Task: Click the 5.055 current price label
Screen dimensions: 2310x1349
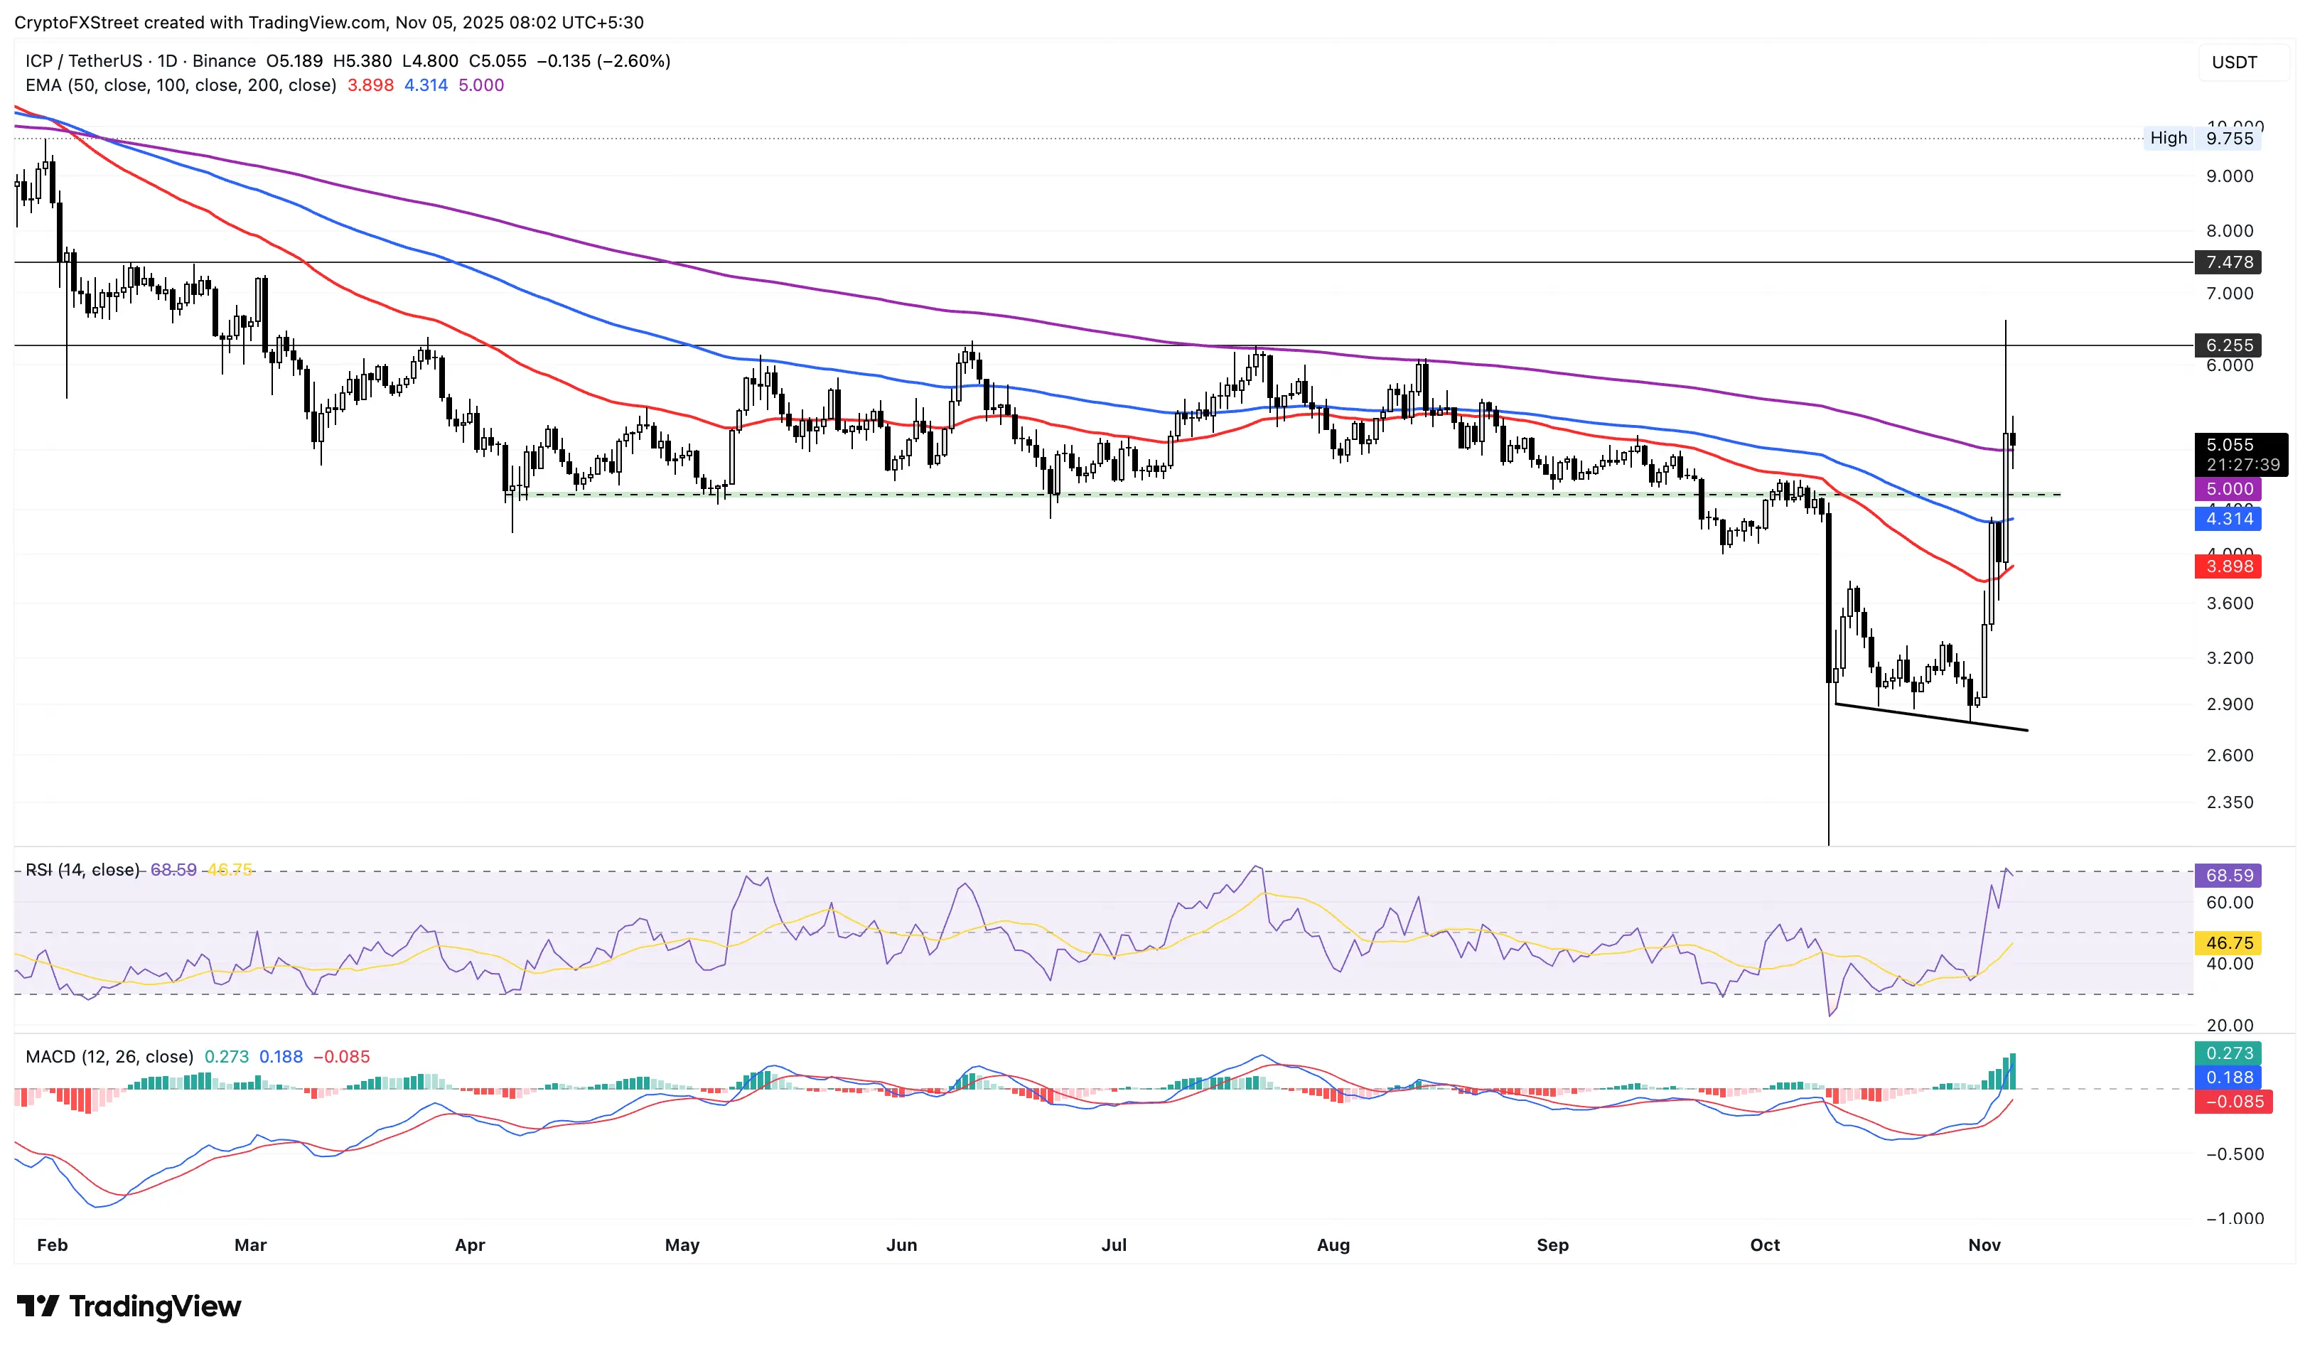Action: (x=2230, y=446)
